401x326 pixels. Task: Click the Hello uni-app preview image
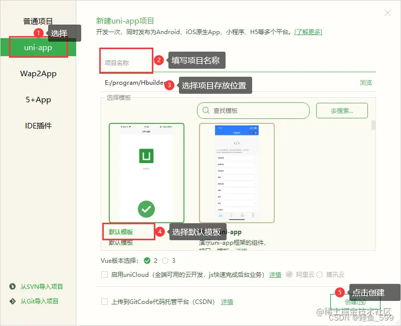coord(146,155)
